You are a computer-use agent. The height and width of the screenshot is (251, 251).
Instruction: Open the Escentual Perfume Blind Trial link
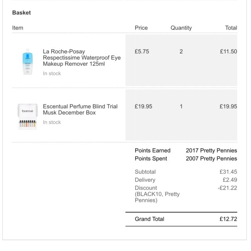(x=80, y=109)
